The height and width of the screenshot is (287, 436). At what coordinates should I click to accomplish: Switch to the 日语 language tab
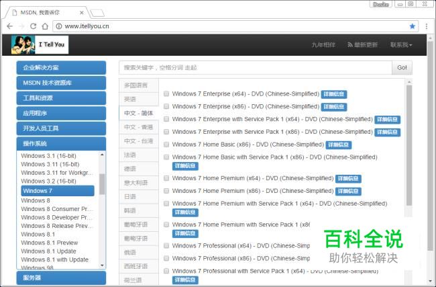click(139, 197)
